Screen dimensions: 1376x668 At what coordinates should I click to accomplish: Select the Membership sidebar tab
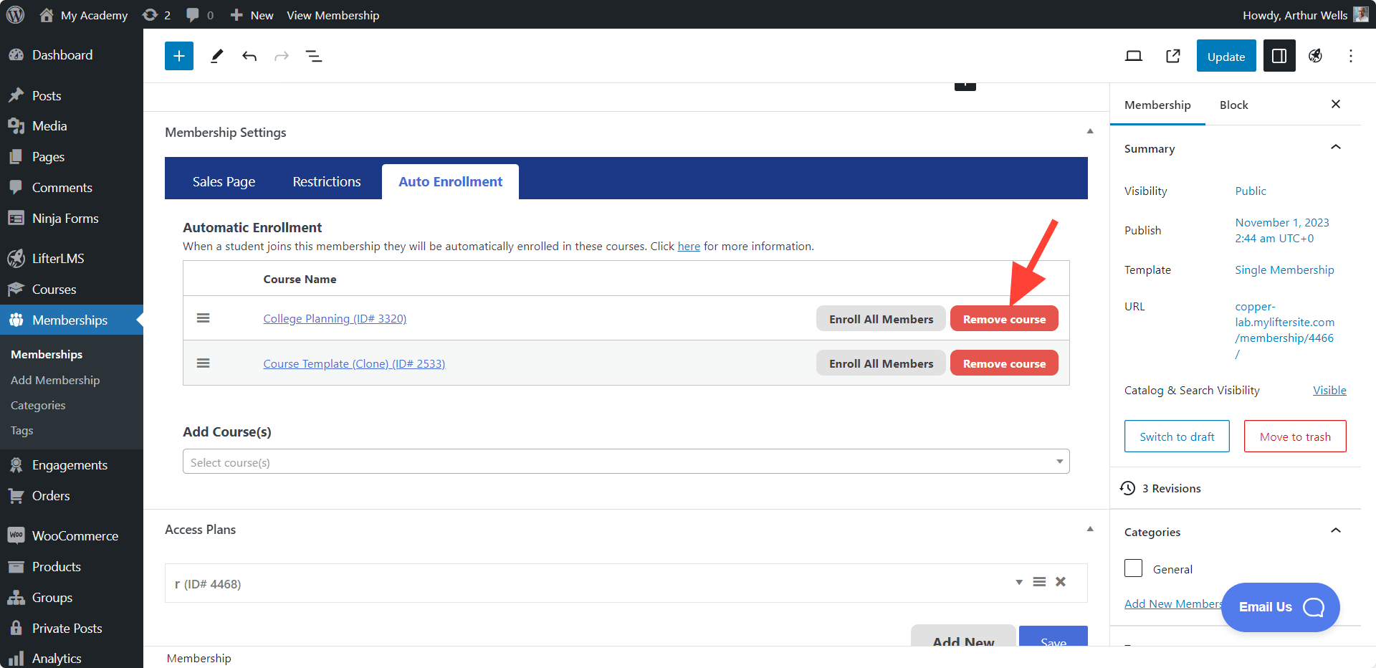click(1157, 105)
